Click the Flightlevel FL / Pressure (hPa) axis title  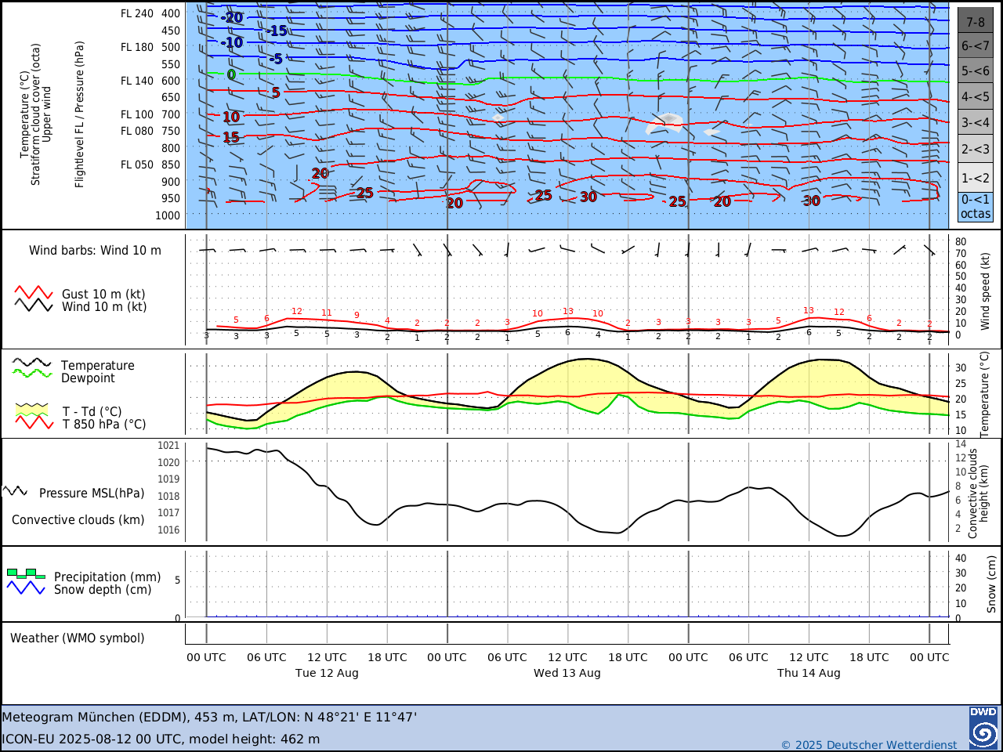pos(79,114)
